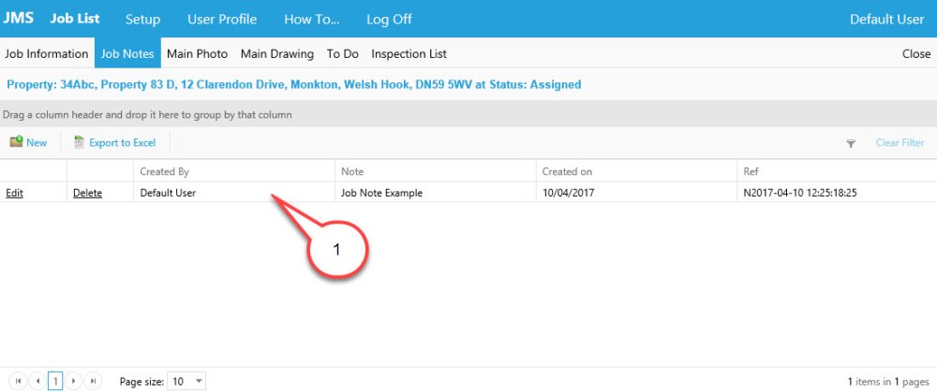The height and width of the screenshot is (392, 937).
Task: Click the New note folder icon
Action: [x=16, y=142]
